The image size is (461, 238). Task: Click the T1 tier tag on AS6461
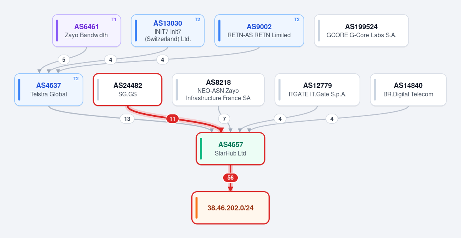[x=114, y=20]
